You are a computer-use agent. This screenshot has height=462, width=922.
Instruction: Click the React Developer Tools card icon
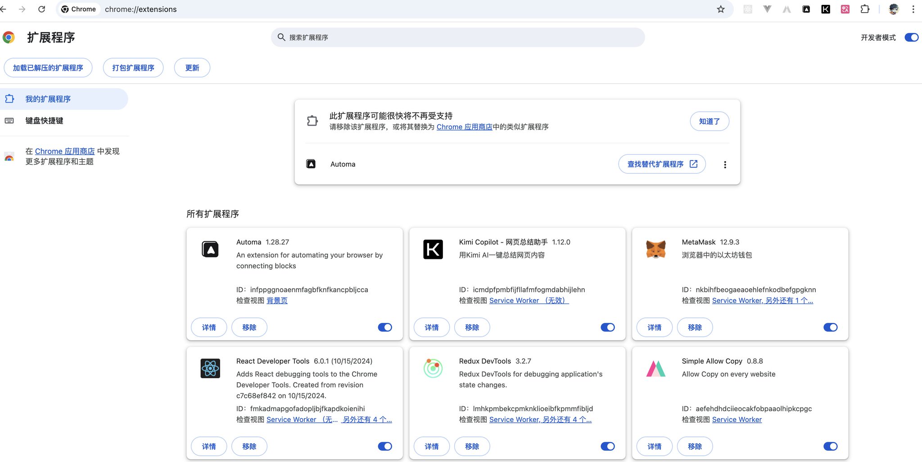pyautogui.click(x=210, y=368)
